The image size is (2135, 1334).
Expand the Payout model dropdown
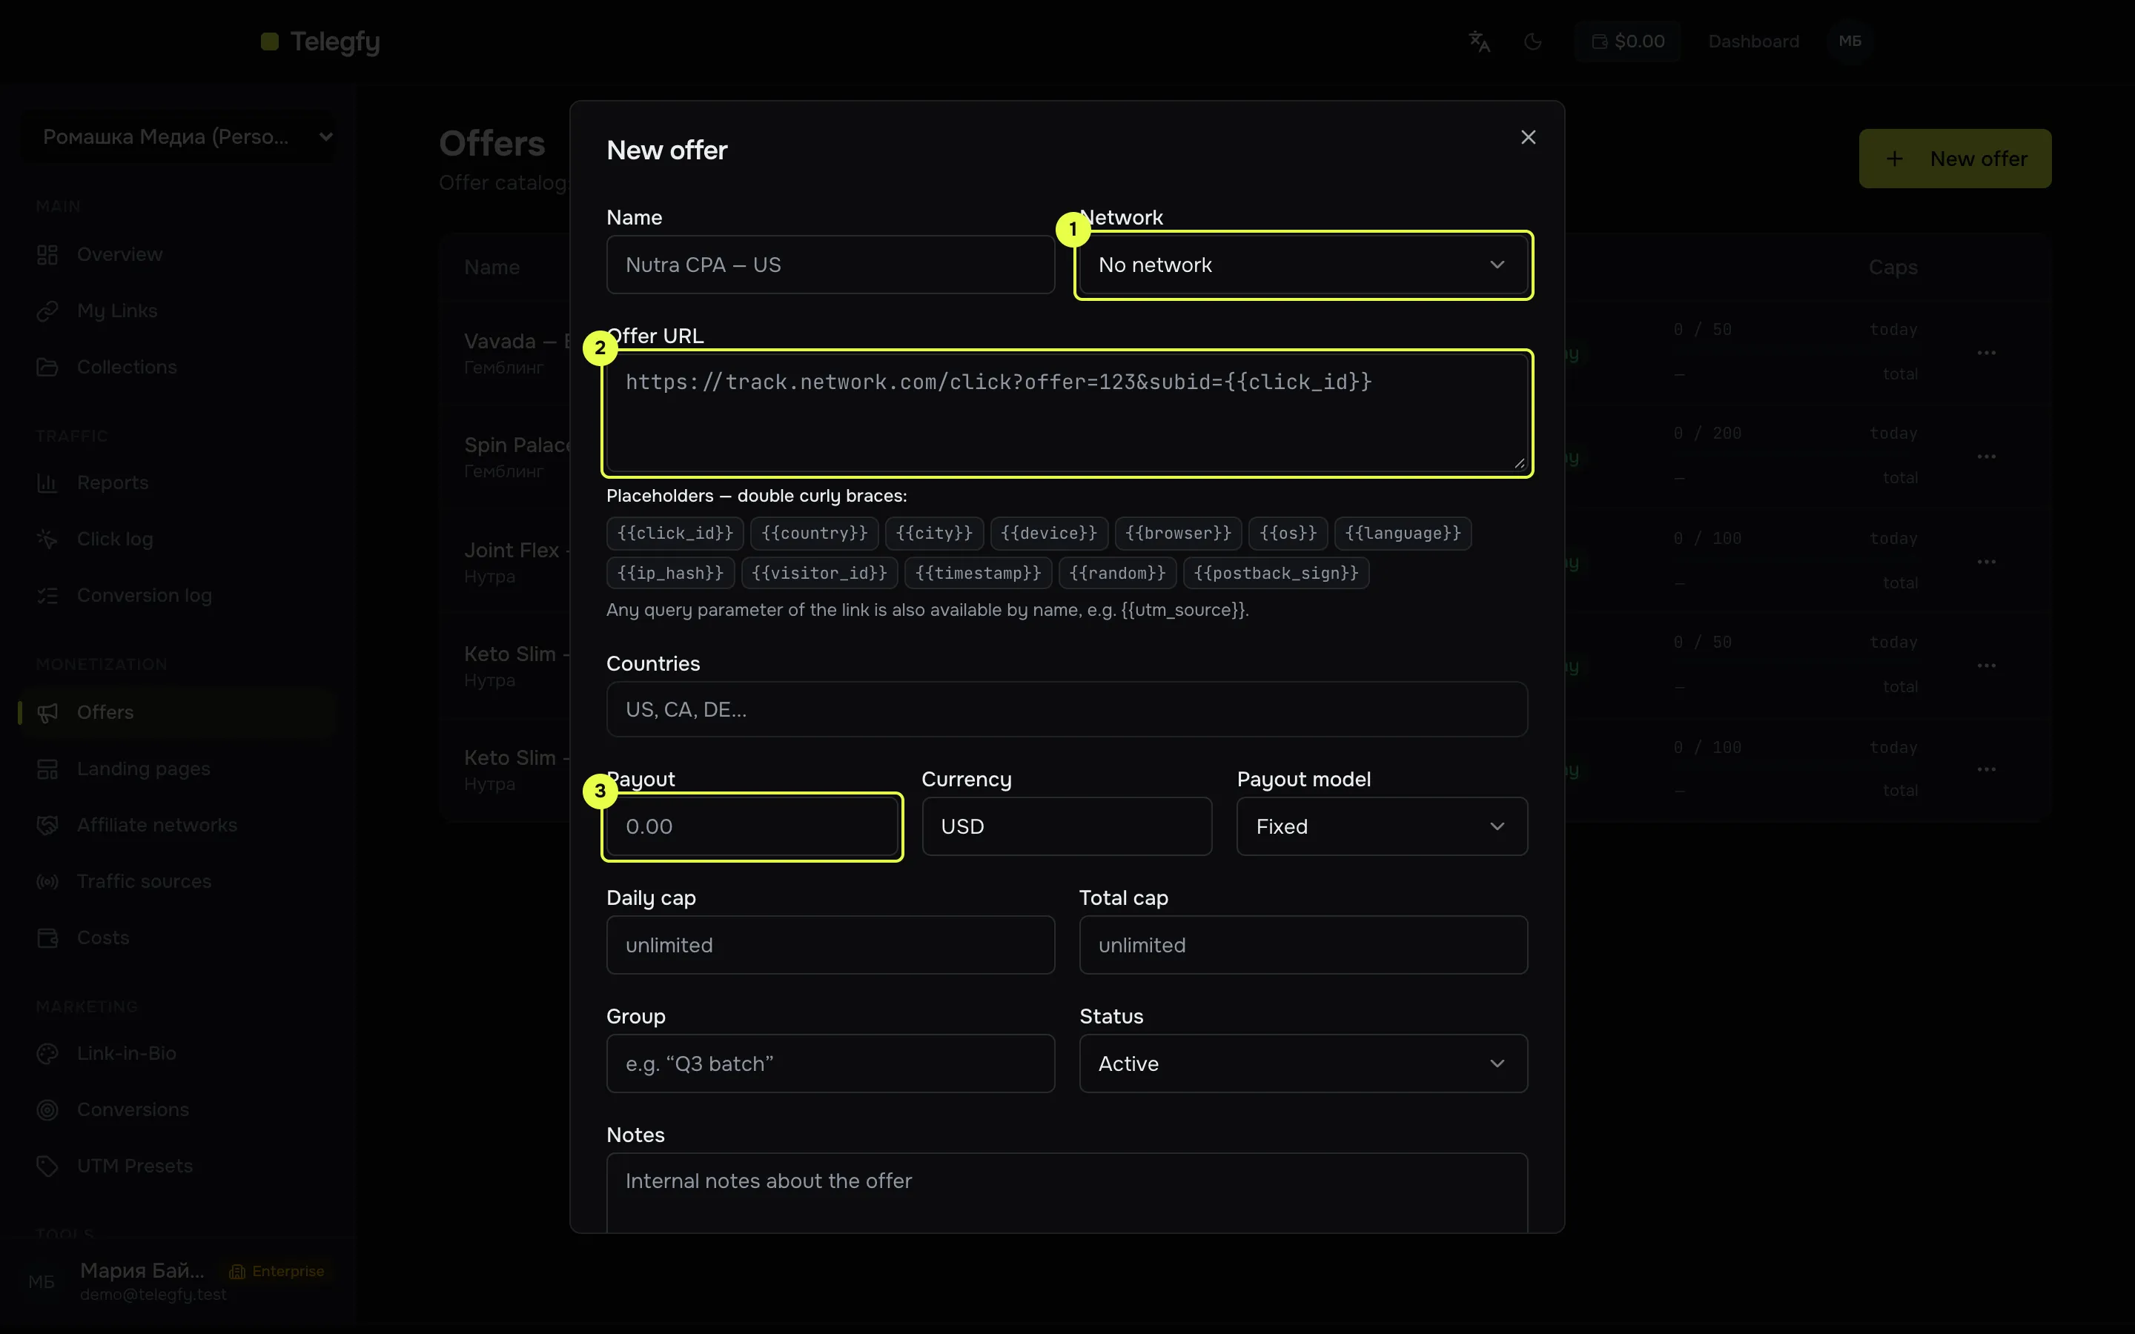pos(1382,826)
